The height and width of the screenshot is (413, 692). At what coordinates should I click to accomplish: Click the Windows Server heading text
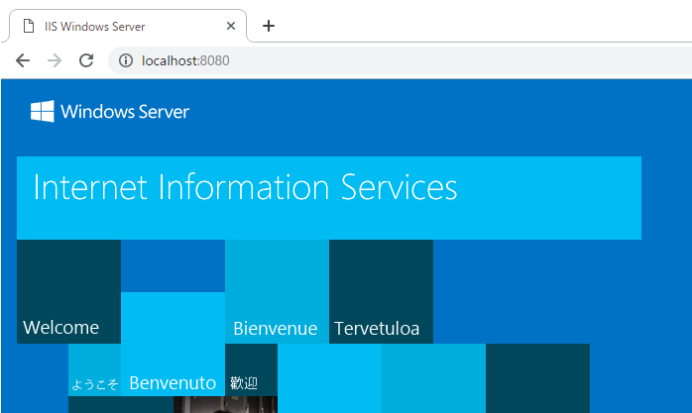[125, 112]
